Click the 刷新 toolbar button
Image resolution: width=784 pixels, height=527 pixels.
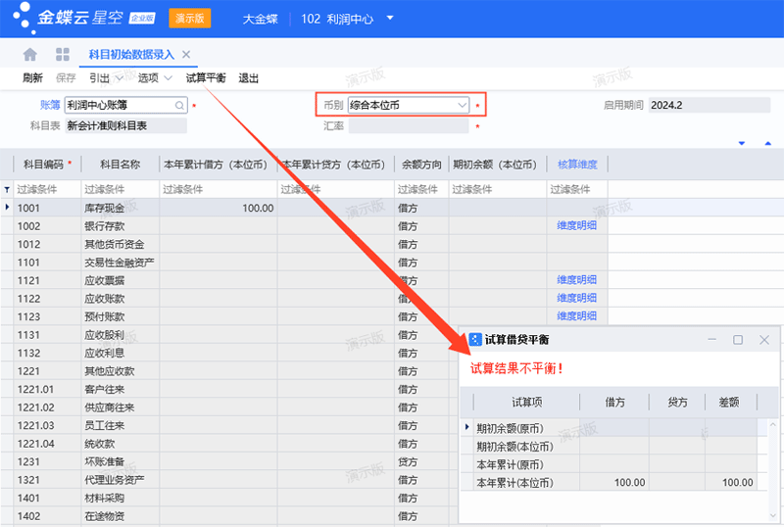tap(33, 78)
